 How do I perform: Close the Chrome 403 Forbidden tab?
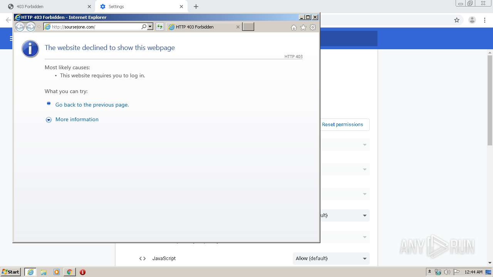89,7
